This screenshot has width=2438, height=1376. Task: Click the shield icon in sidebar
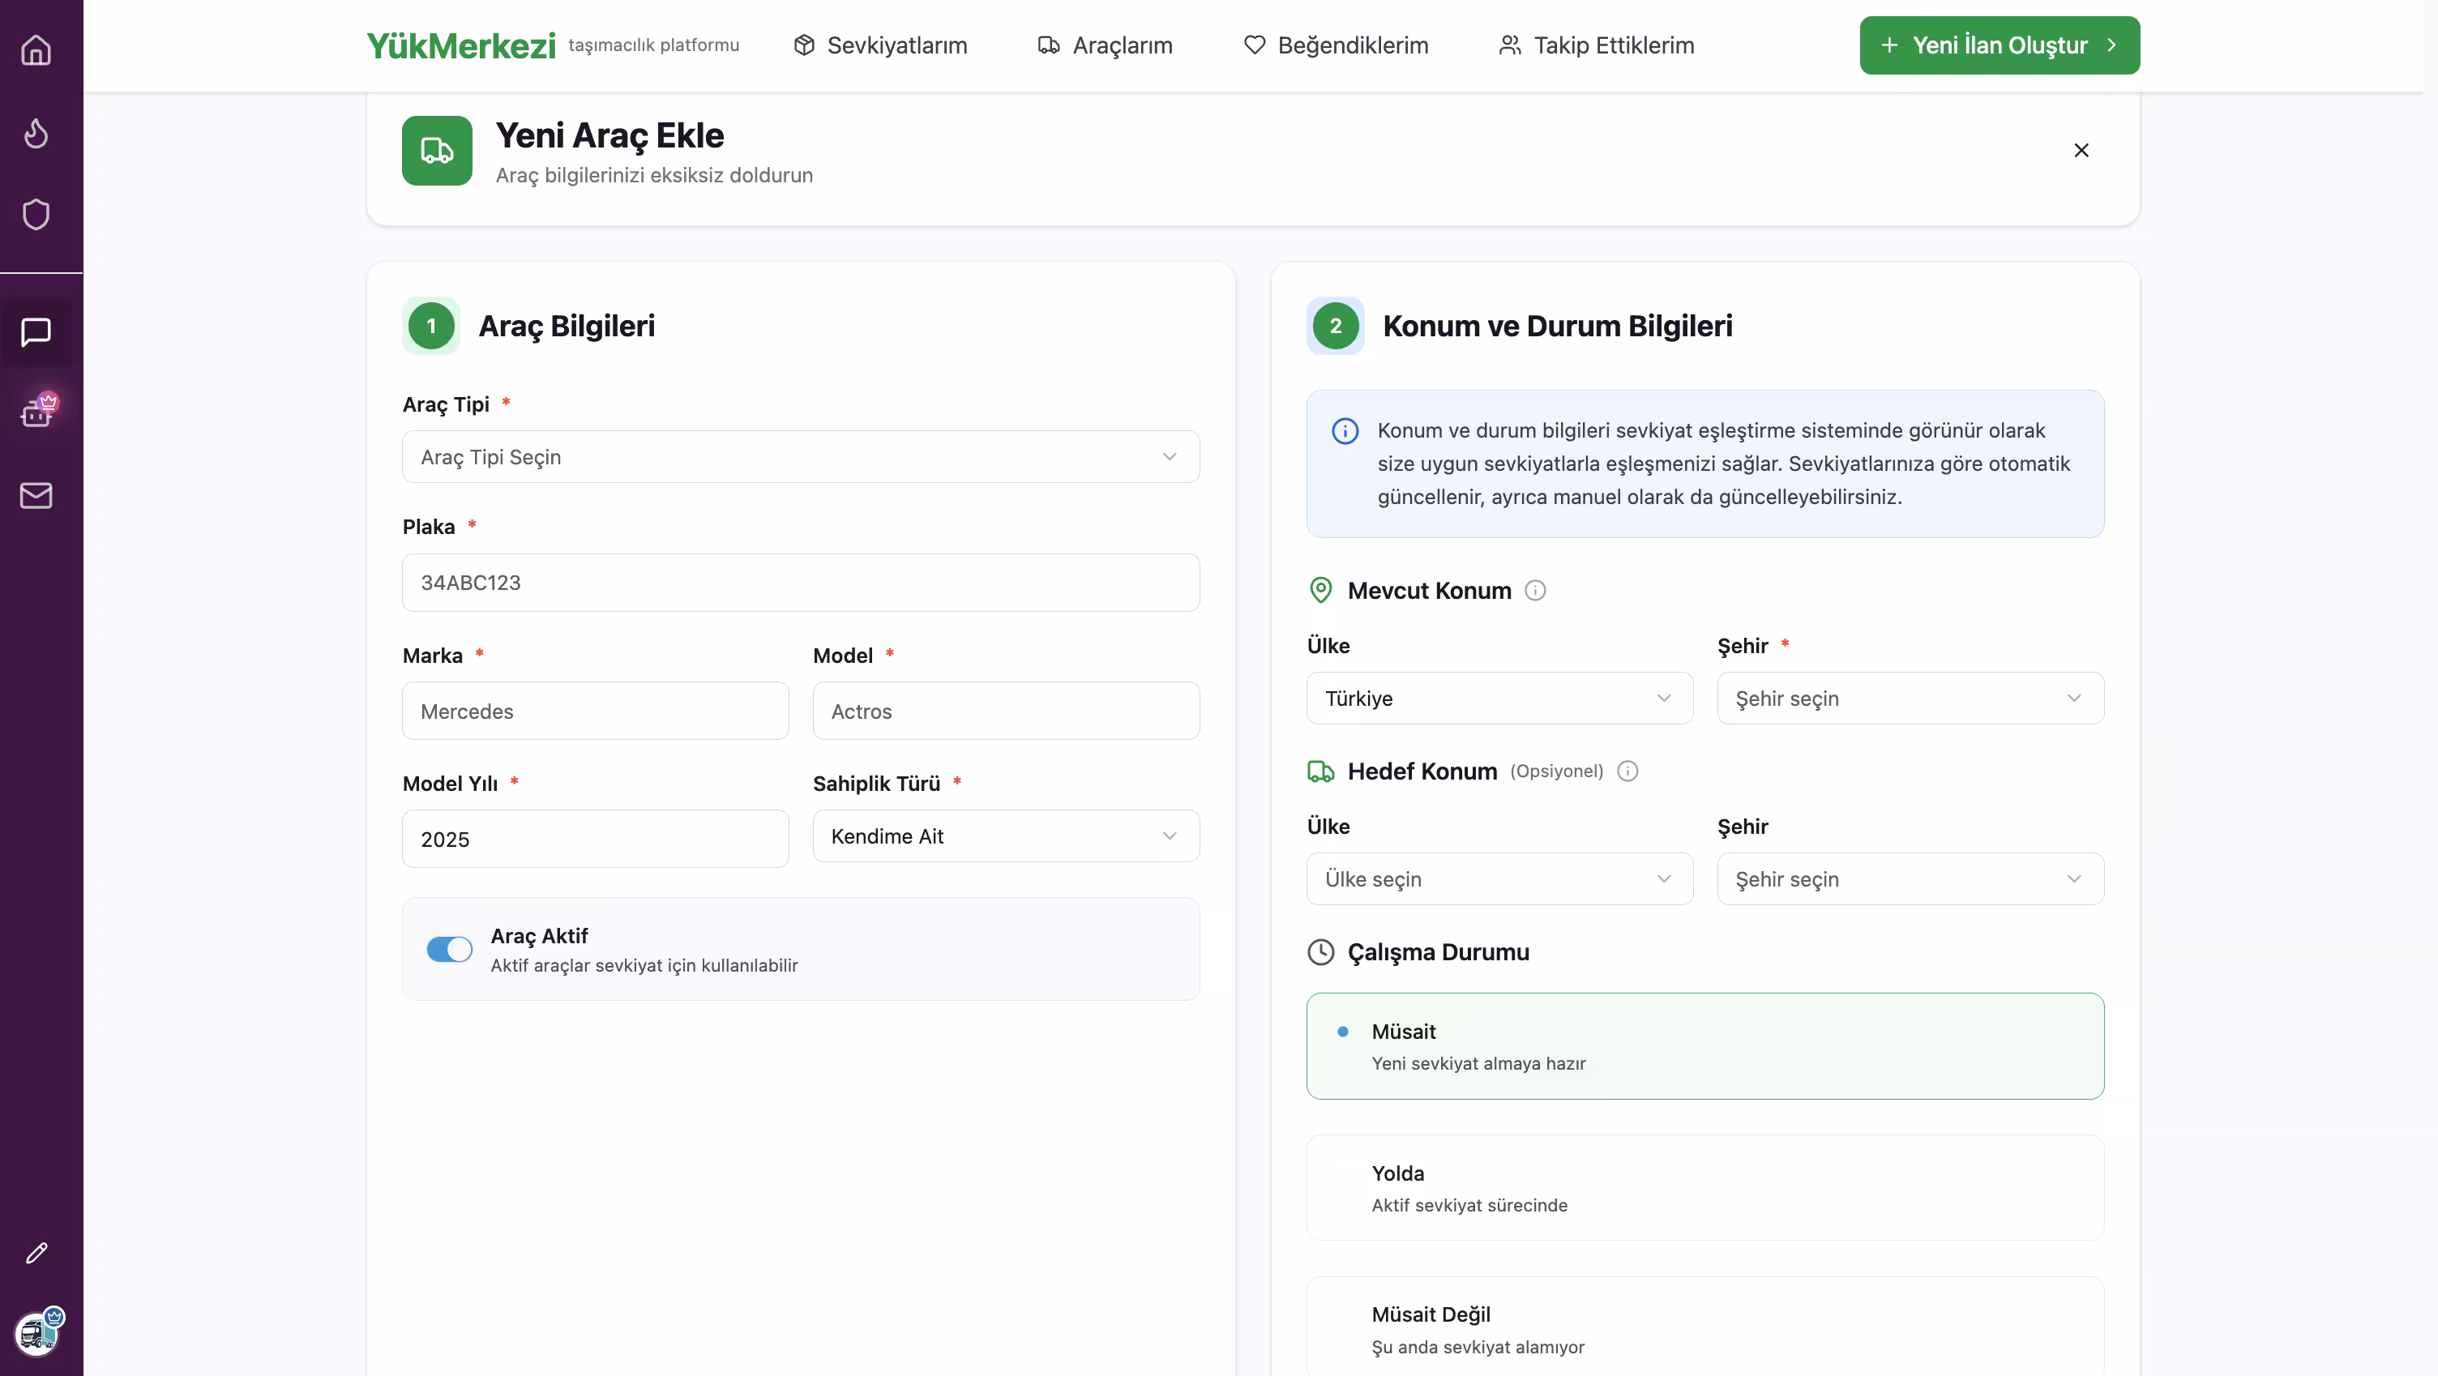pyautogui.click(x=36, y=215)
